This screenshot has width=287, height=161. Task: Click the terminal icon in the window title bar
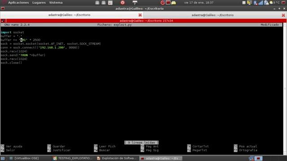(x=3, y=8)
